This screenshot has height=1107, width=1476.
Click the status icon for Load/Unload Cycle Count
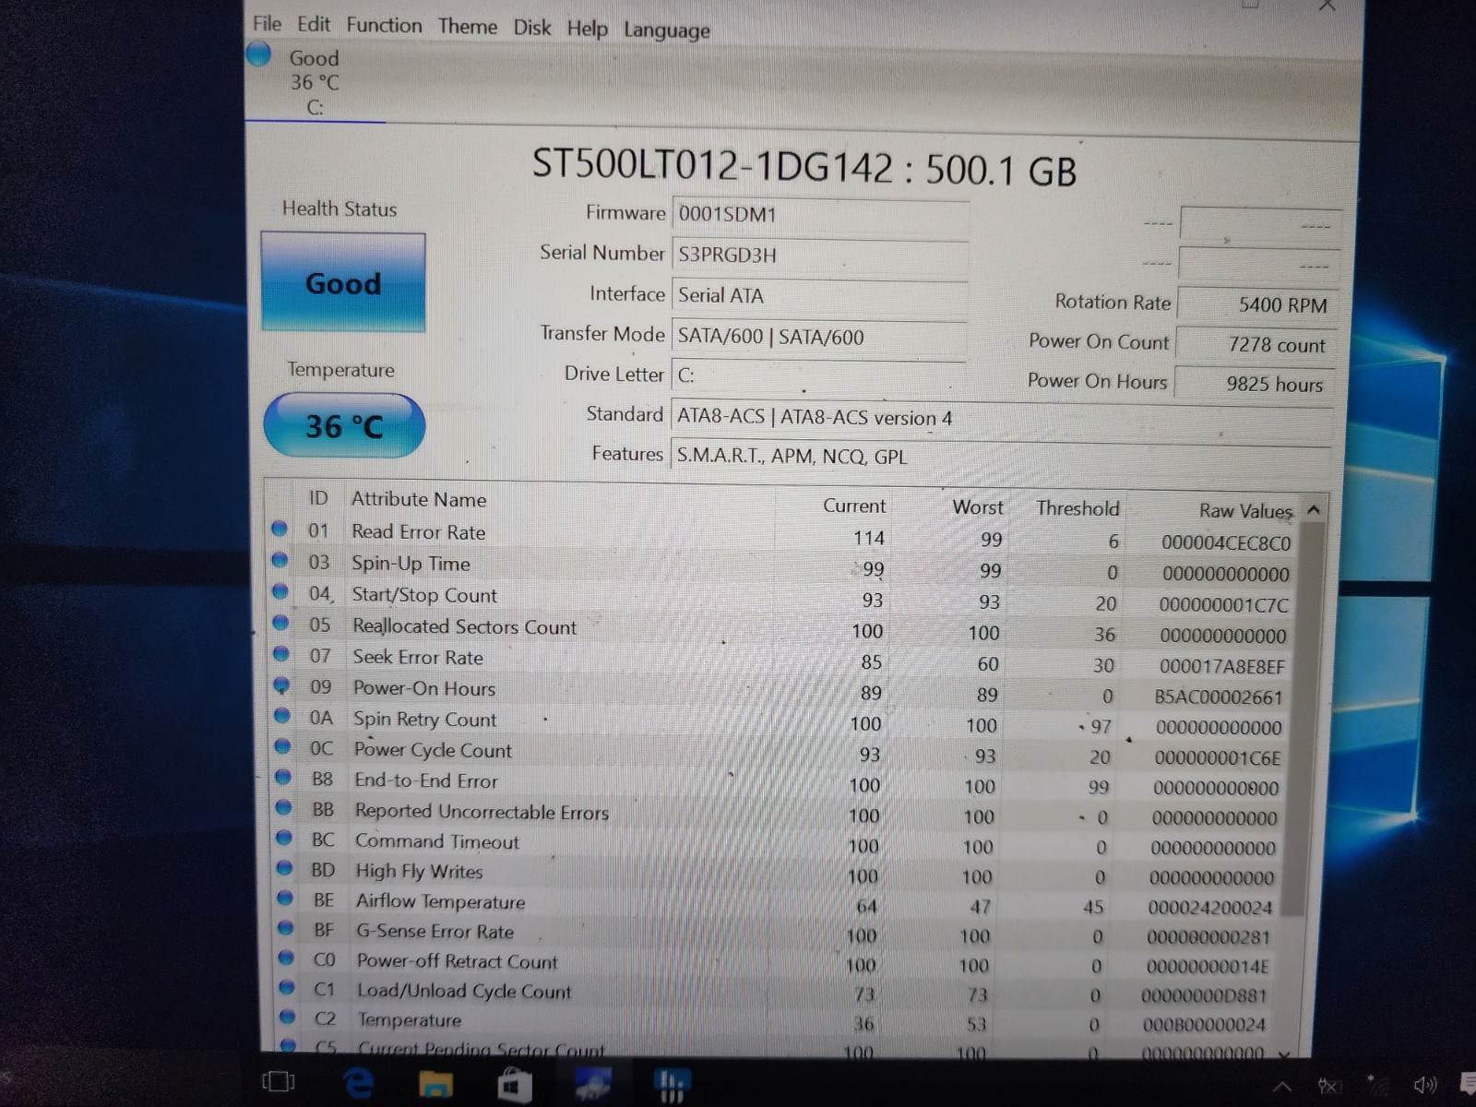coord(287,987)
